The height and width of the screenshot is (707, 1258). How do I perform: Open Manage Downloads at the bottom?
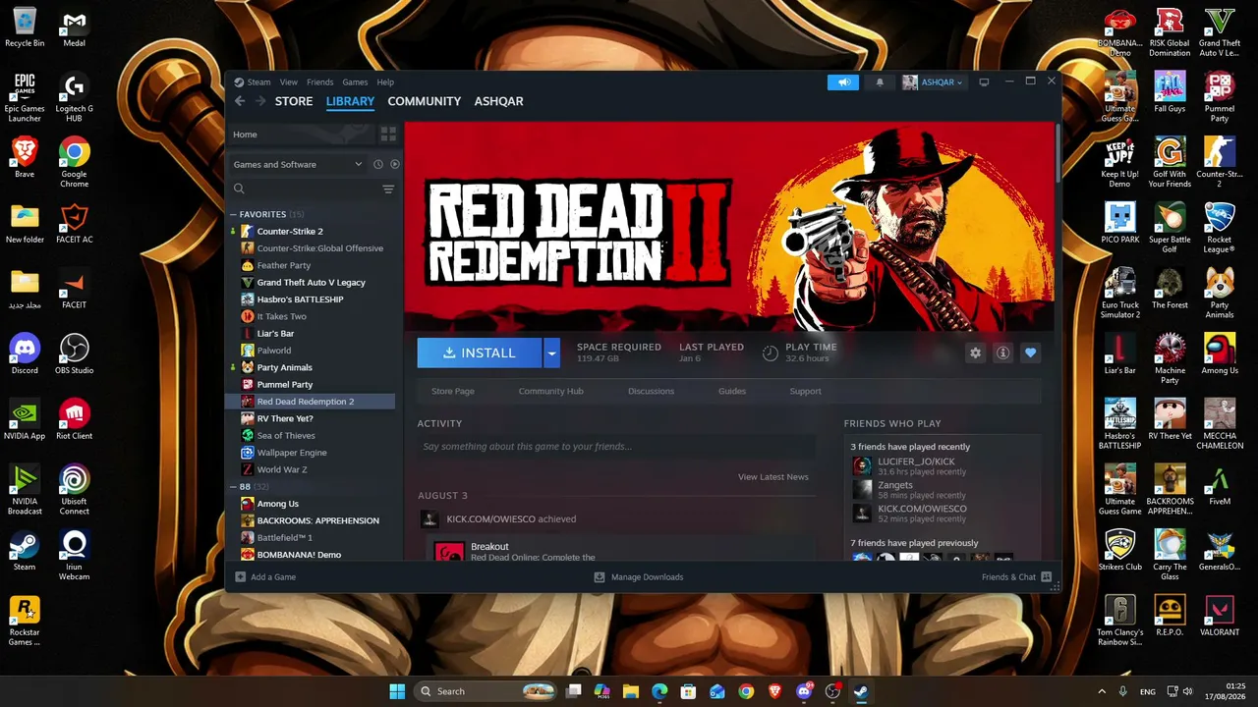click(x=639, y=576)
